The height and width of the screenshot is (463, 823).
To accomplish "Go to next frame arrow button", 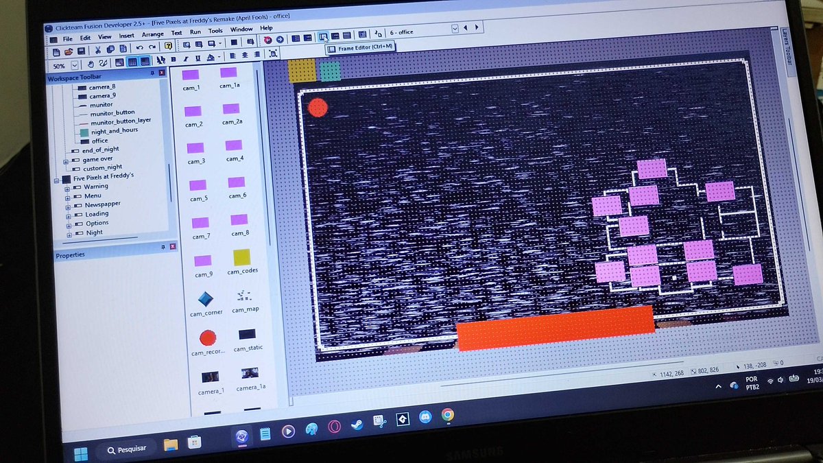I will tap(477, 27).
